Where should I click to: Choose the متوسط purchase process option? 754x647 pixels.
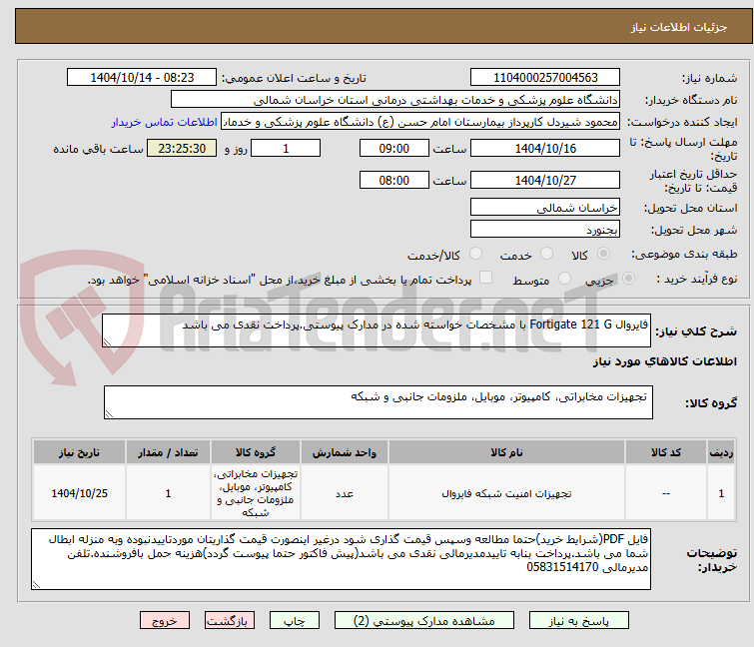(x=564, y=279)
